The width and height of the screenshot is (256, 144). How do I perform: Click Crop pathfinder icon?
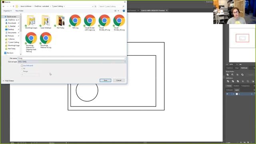pos(243,81)
